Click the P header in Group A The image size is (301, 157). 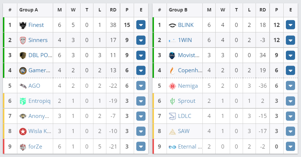coord(127,10)
